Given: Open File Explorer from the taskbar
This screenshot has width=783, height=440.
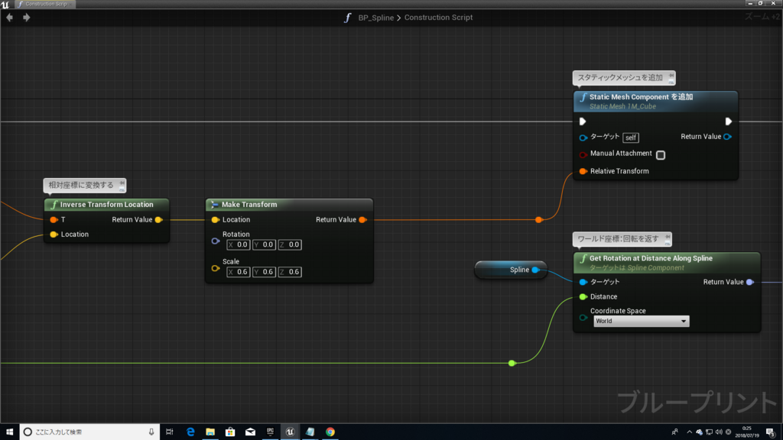Looking at the screenshot, I should pyautogui.click(x=210, y=432).
